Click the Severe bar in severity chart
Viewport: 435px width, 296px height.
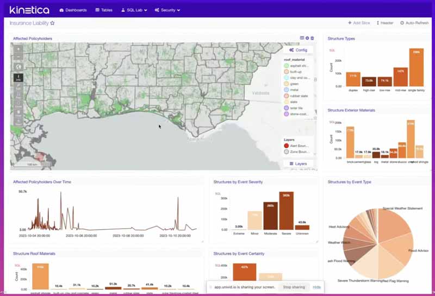coord(286,211)
